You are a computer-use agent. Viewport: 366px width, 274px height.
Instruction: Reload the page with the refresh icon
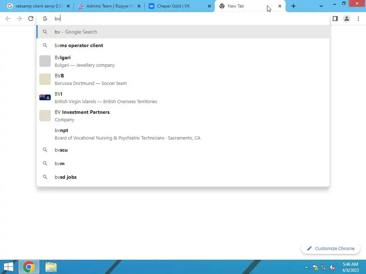[x=31, y=19]
